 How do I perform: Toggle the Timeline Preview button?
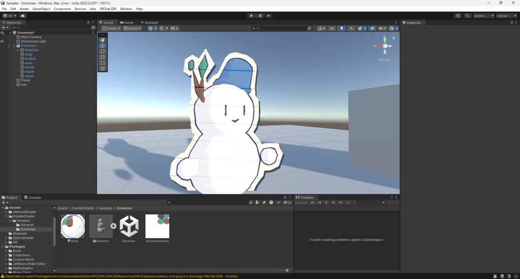point(301,202)
